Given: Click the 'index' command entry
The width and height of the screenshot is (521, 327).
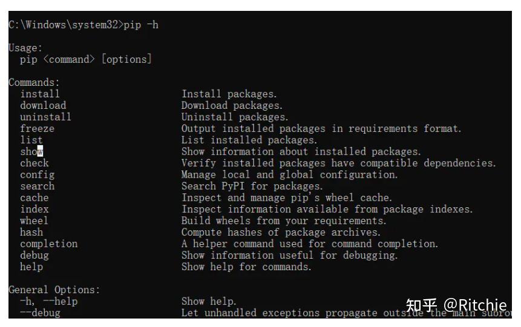Looking at the screenshot, I should coord(34,209).
